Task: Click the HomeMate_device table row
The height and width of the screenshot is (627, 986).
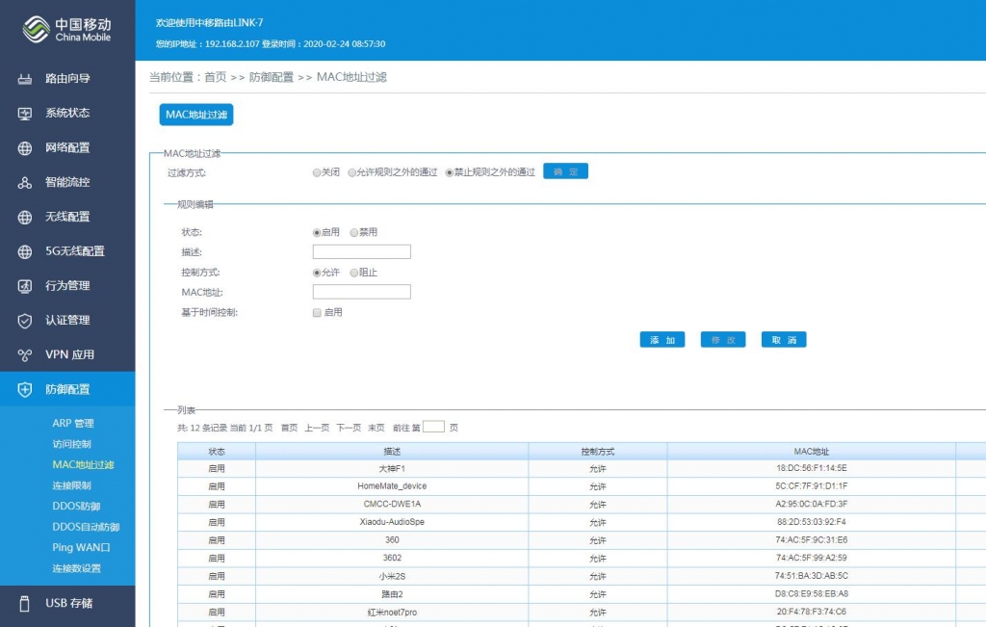Action: point(582,486)
